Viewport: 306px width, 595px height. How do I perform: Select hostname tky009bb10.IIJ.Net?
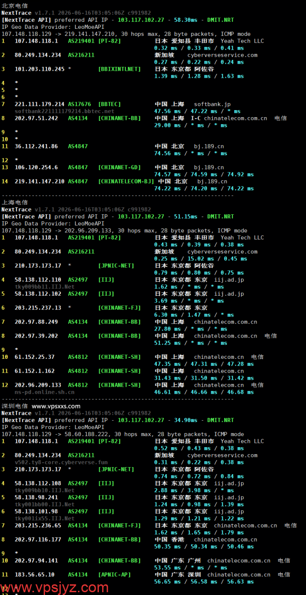click(x=45, y=490)
